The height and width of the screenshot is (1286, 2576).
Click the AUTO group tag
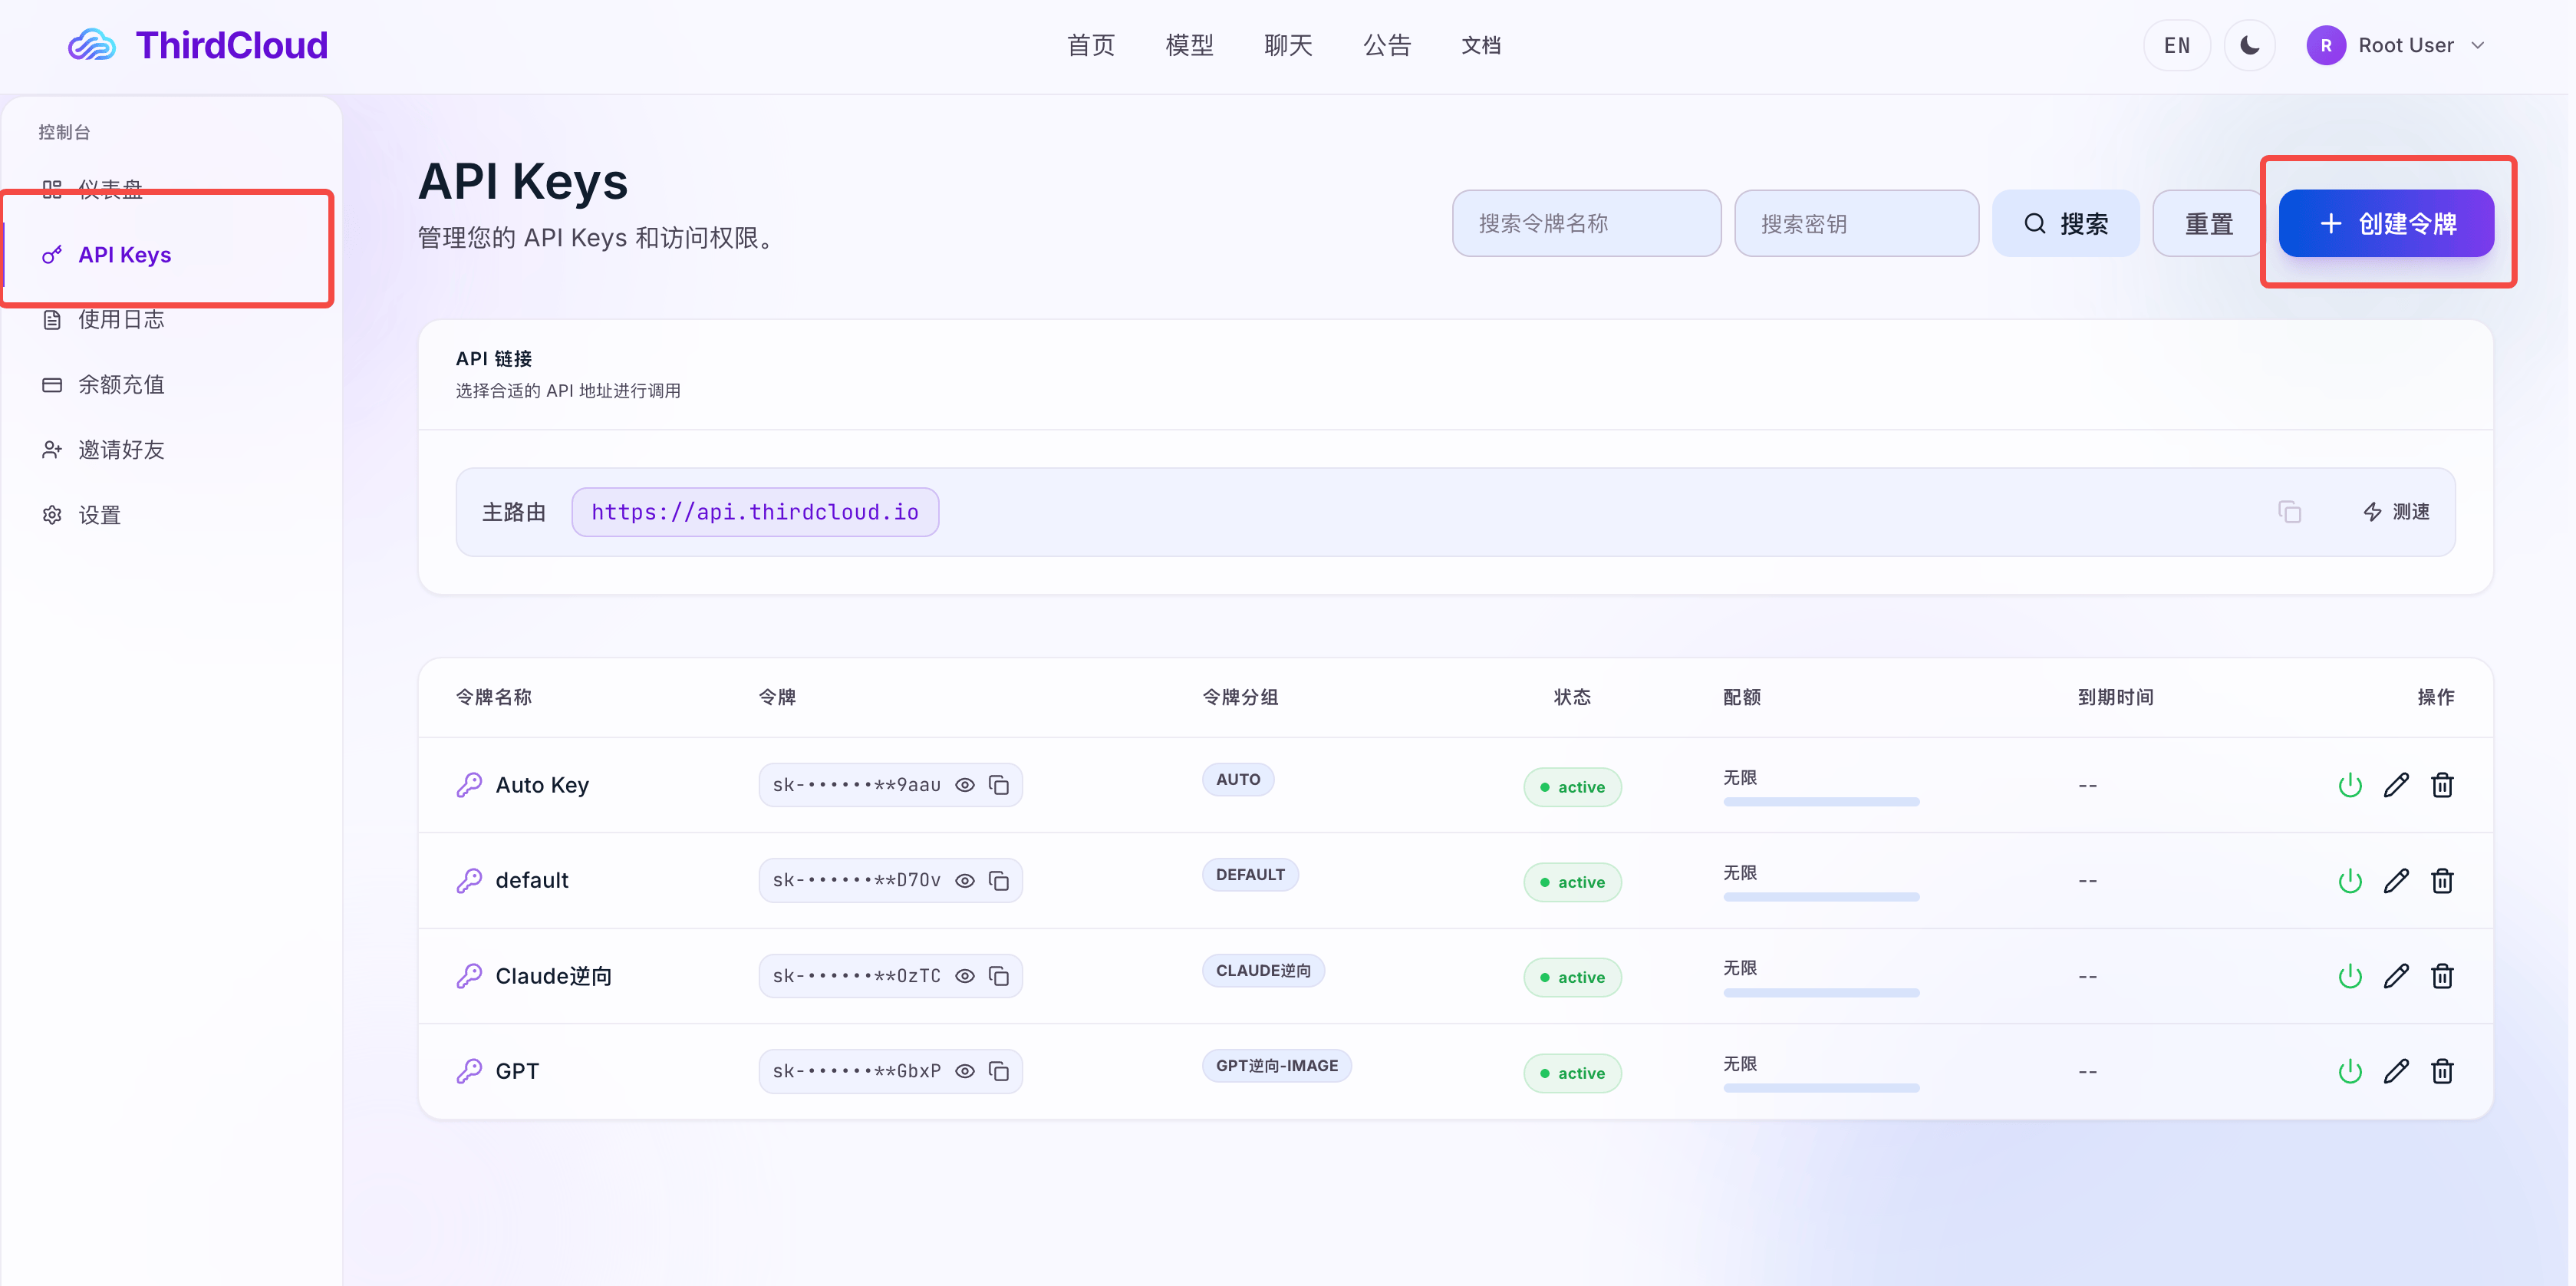(1237, 779)
